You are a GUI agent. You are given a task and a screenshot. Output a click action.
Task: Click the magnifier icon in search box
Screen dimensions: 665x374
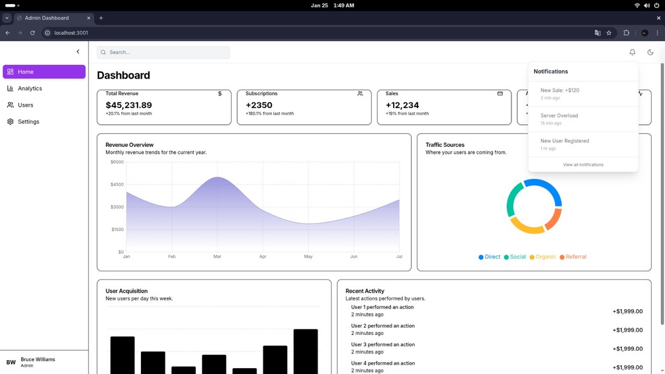(103, 52)
